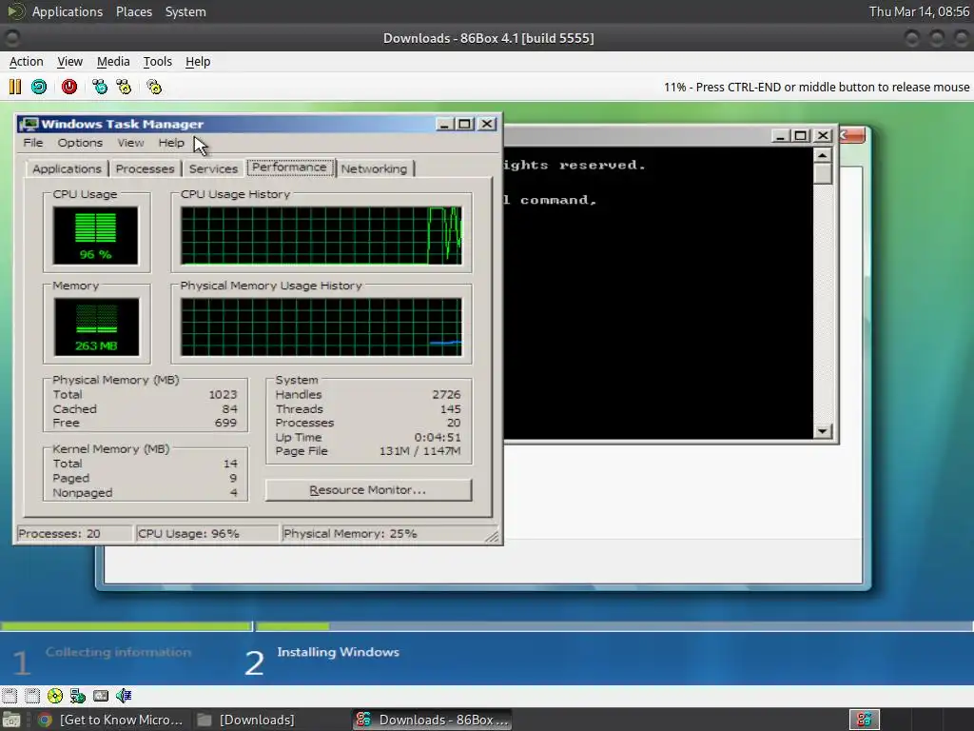
Task: Click the clock showing Thu Mar 14, 08:56
Action: (x=919, y=11)
